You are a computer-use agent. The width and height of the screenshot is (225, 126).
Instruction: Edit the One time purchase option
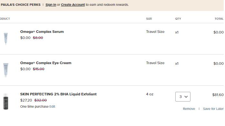(52, 107)
